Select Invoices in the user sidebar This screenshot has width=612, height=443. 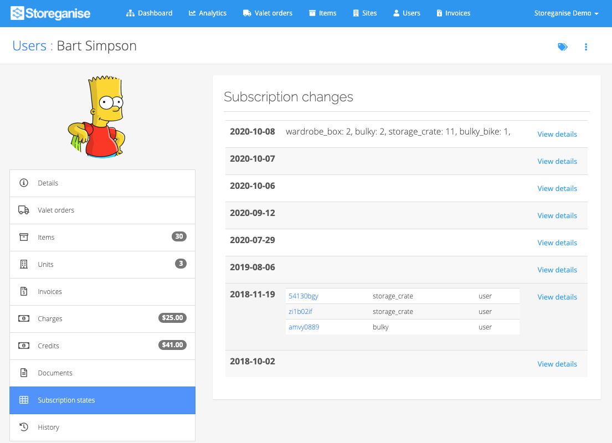102,292
